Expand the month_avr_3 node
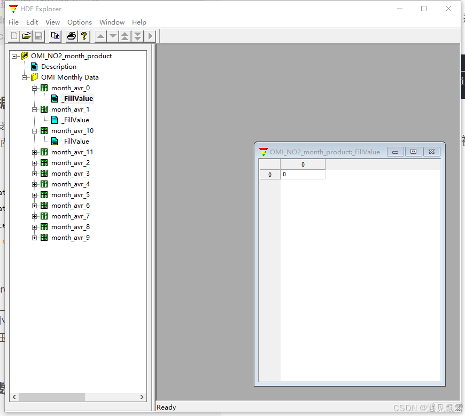Screen dimensions: 465x416 click(34, 174)
